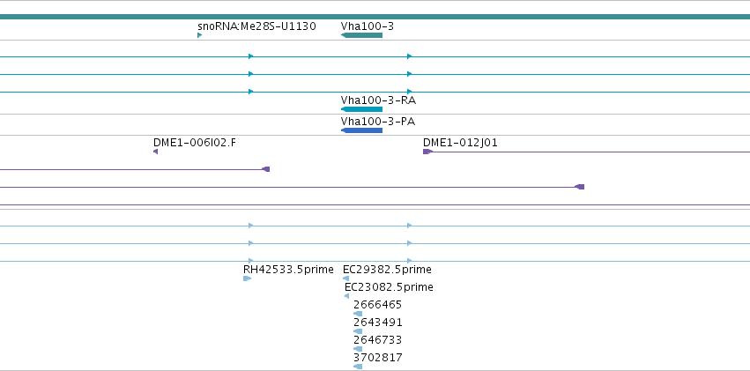Click the snoRNA:Me28S-U1130 label

[256, 26]
